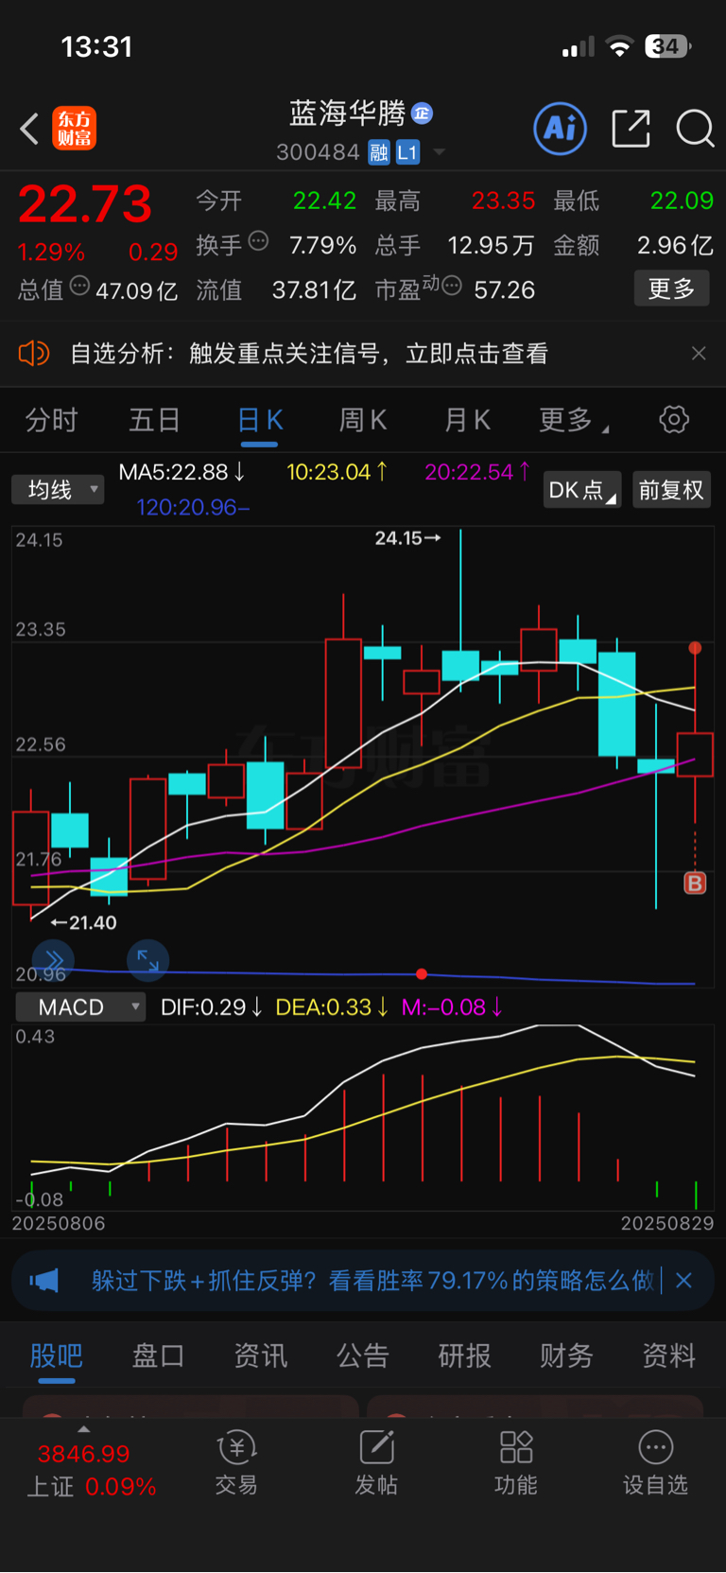Tap the MA5:22.88 value

pyautogui.click(x=182, y=471)
